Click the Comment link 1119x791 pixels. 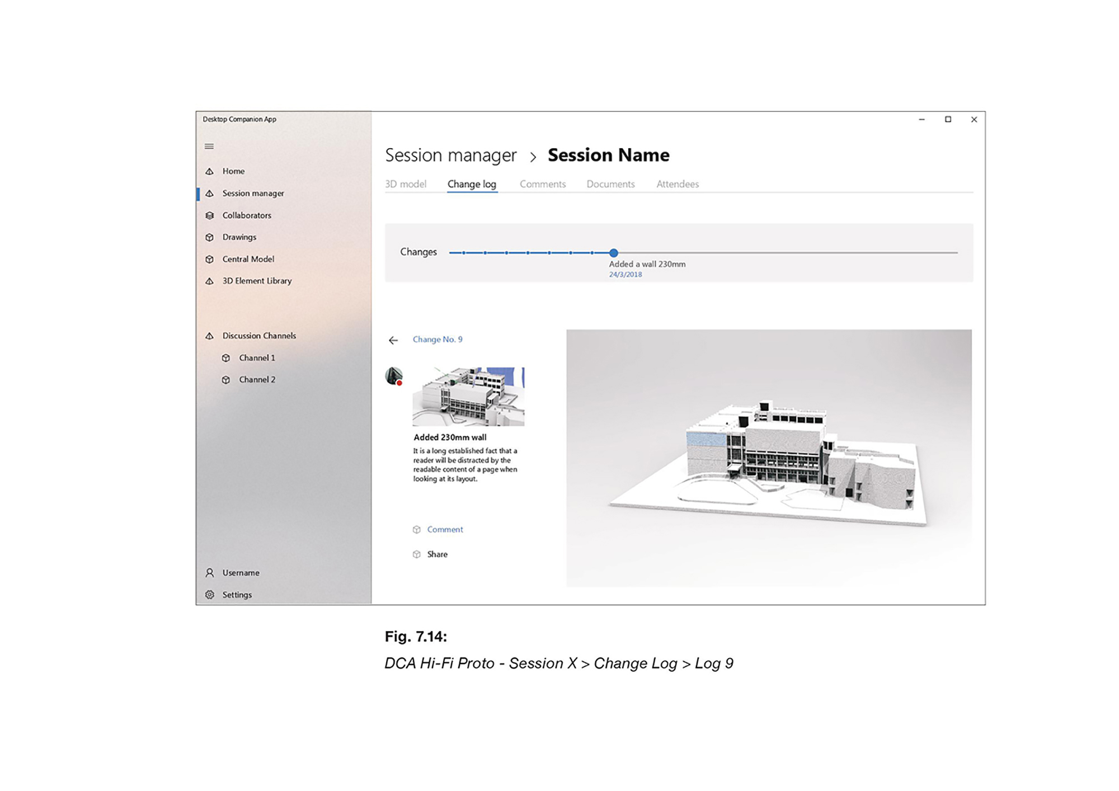[x=445, y=530]
